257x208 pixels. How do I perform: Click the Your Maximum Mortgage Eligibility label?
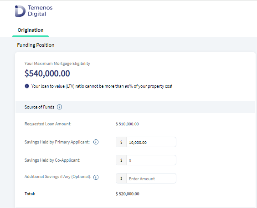click(57, 64)
